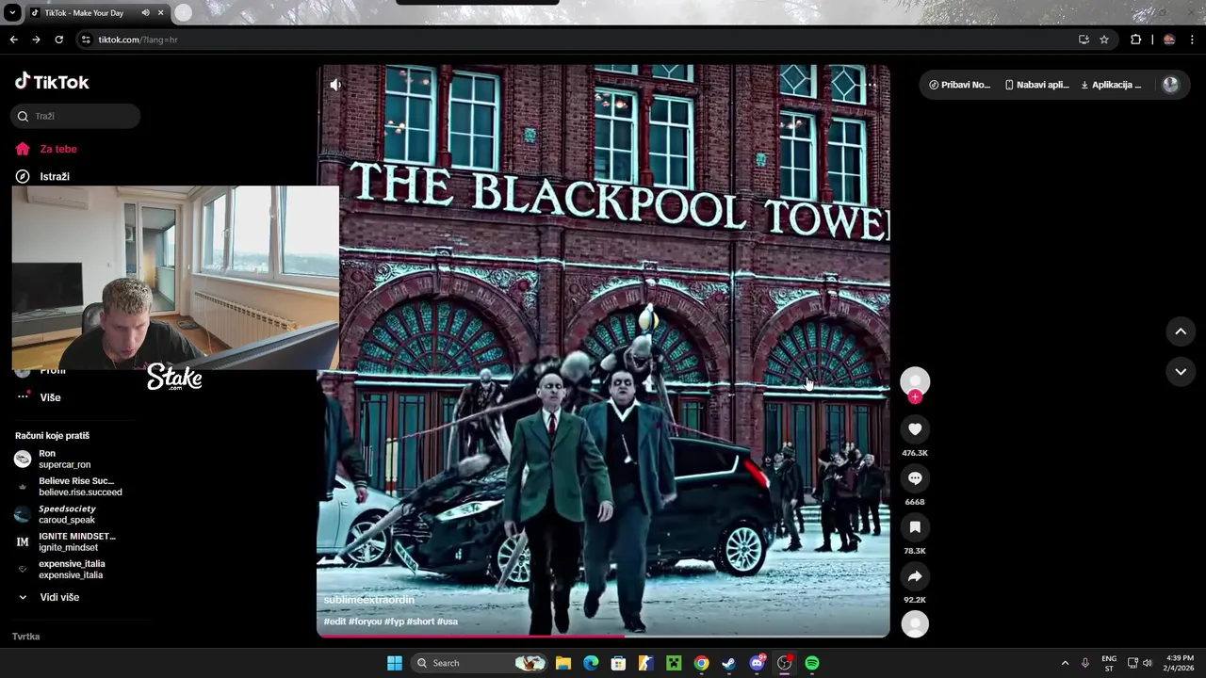Open Steam from the taskbar
Image resolution: width=1206 pixels, height=678 pixels.
pyautogui.click(x=728, y=663)
